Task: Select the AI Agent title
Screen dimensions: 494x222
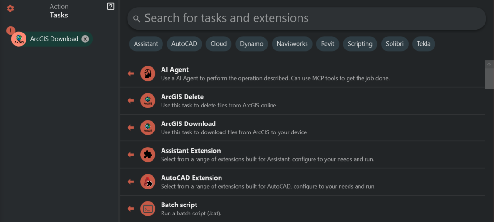Action: (175, 70)
